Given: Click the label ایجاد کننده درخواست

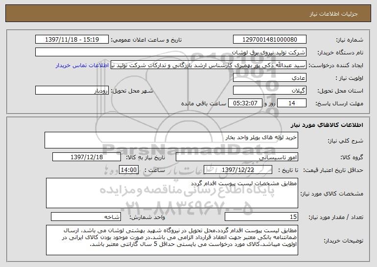Looking at the screenshot, I should point(336,66).
